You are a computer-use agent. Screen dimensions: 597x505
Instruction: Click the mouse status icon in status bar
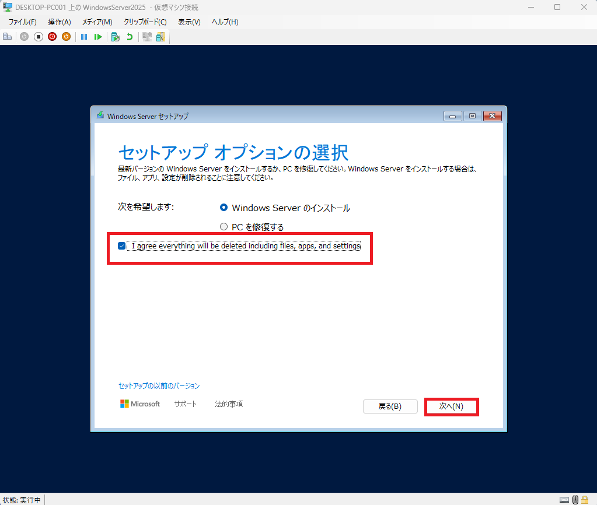coord(575,500)
